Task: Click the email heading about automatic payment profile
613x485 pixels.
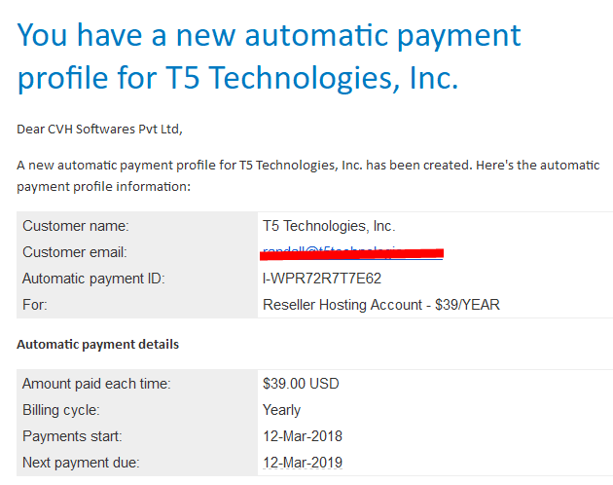Action: [269, 57]
